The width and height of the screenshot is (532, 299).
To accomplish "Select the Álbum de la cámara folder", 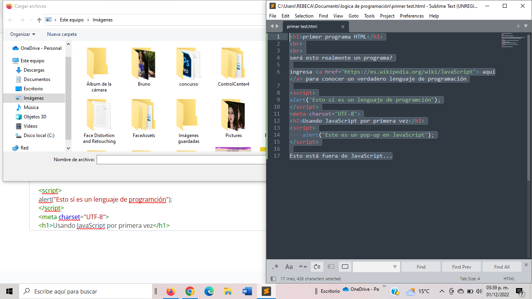I will pyautogui.click(x=99, y=70).
